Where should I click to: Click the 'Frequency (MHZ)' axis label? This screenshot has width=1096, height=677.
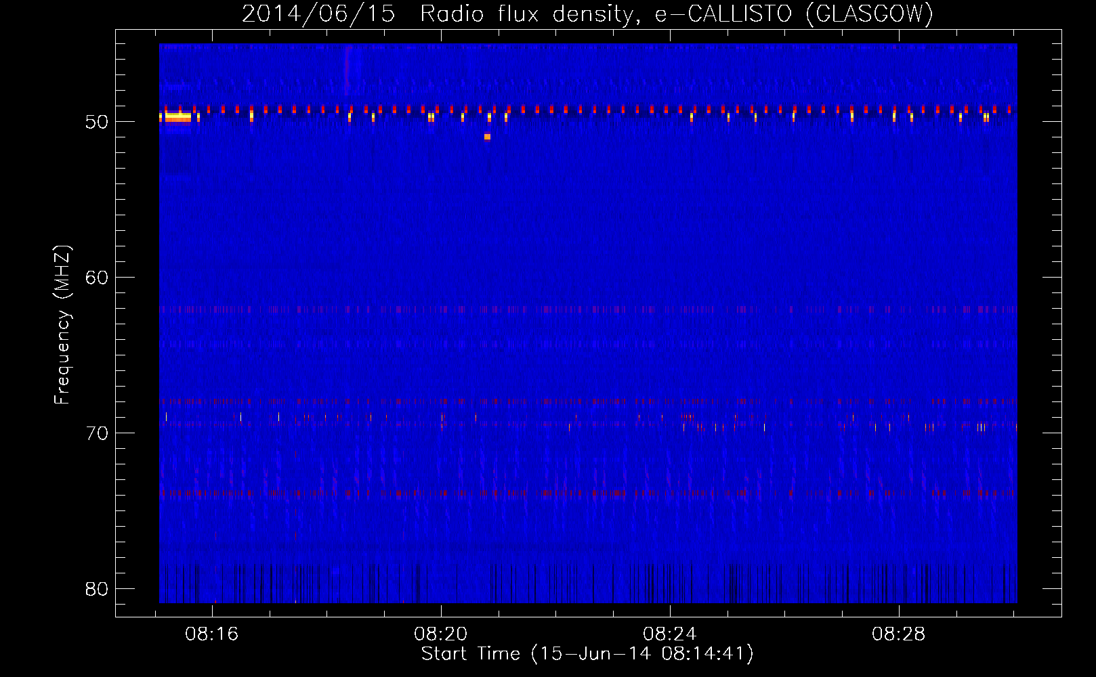coord(62,325)
